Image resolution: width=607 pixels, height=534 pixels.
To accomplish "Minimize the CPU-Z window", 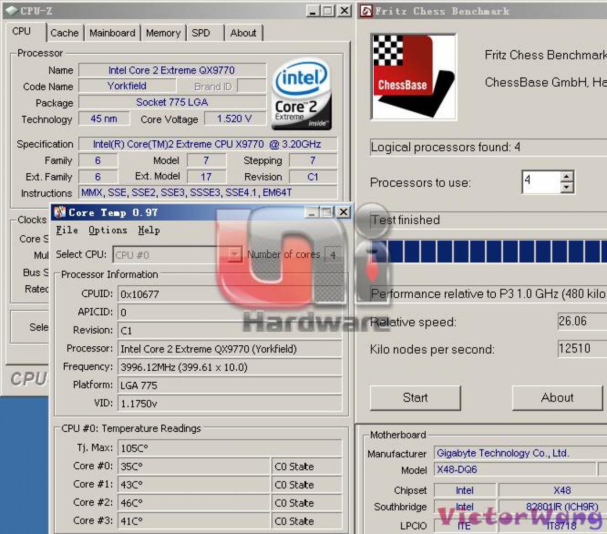I will coord(313,11).
